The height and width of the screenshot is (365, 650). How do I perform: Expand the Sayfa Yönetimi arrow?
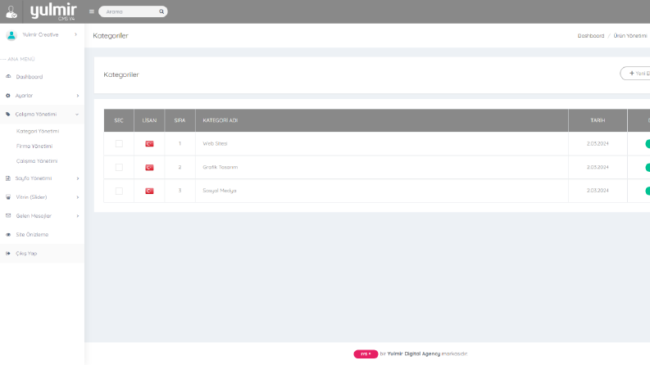(x=78, y=178)
